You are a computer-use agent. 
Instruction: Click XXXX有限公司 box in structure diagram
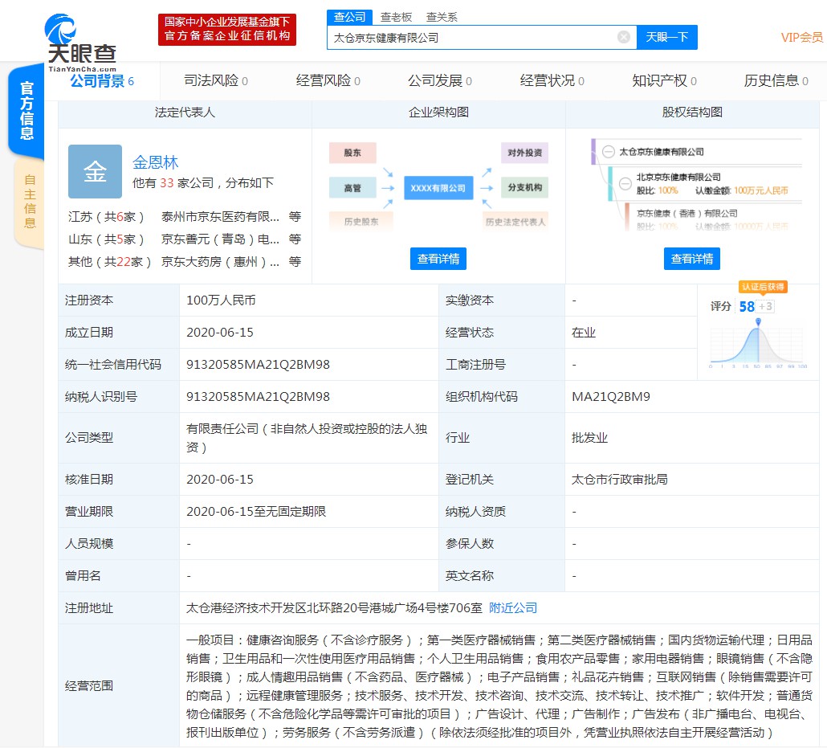(438, 188)
